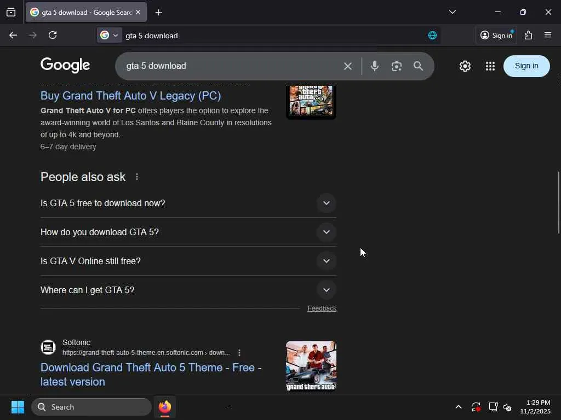Clear the Google search query
The image size is (561, 420).
pyautogui.click(x=348, y=66)
